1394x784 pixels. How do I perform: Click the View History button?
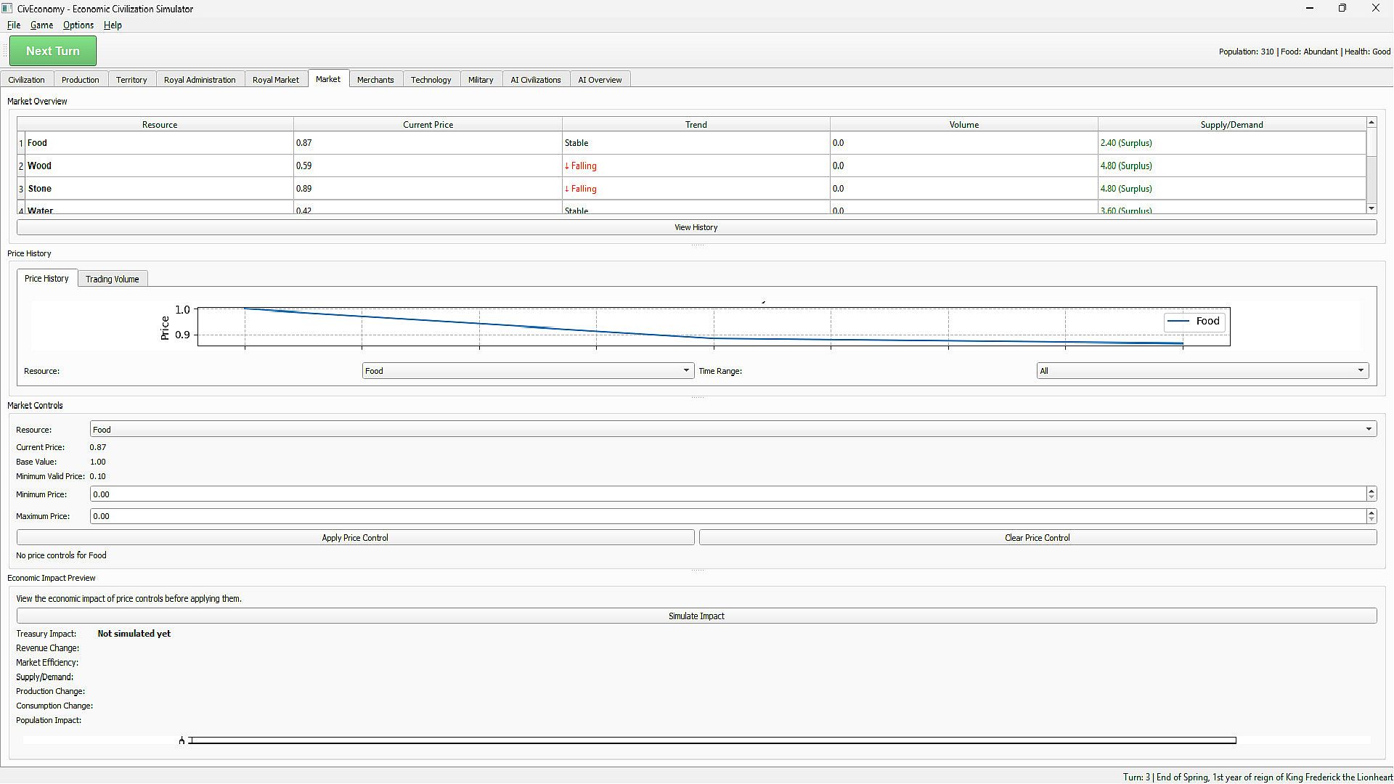pyautogui.click(x=696, y=228)
